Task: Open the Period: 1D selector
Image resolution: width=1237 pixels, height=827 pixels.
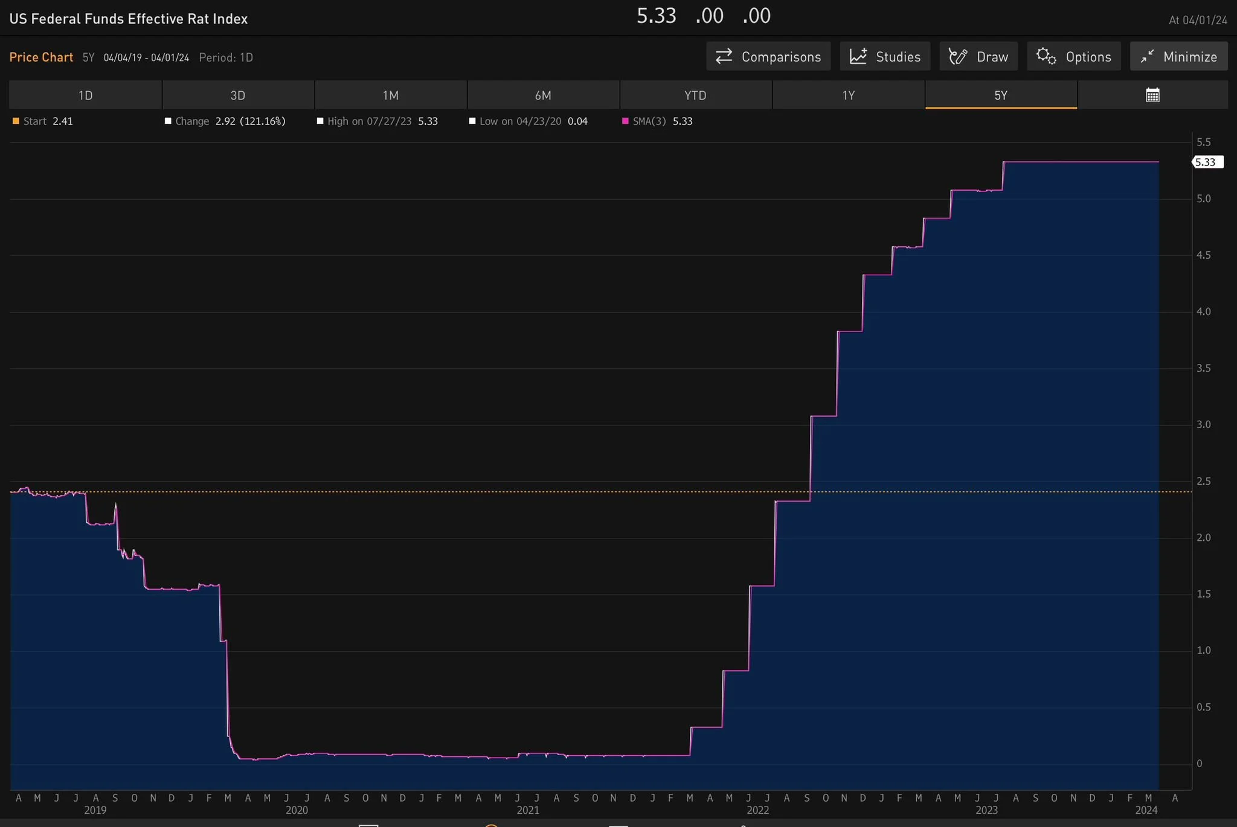Action: (226, 58)
